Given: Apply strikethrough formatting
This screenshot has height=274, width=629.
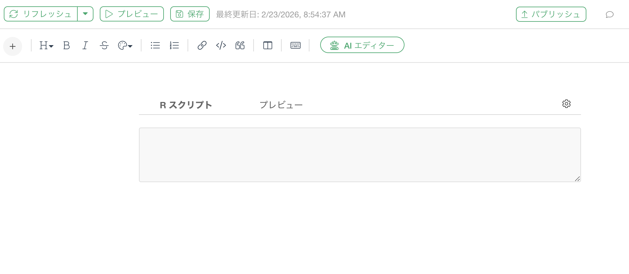Looking at the screenshot, I should (104, 45).
